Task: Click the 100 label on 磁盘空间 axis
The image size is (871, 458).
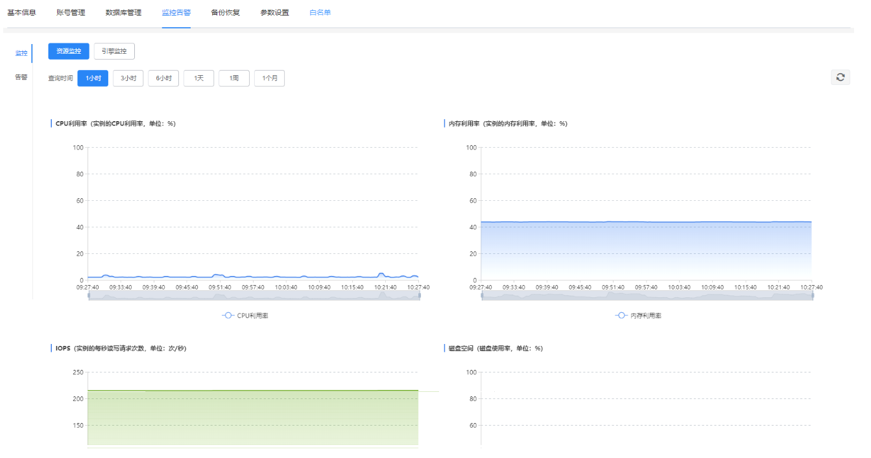Action: 472,372
